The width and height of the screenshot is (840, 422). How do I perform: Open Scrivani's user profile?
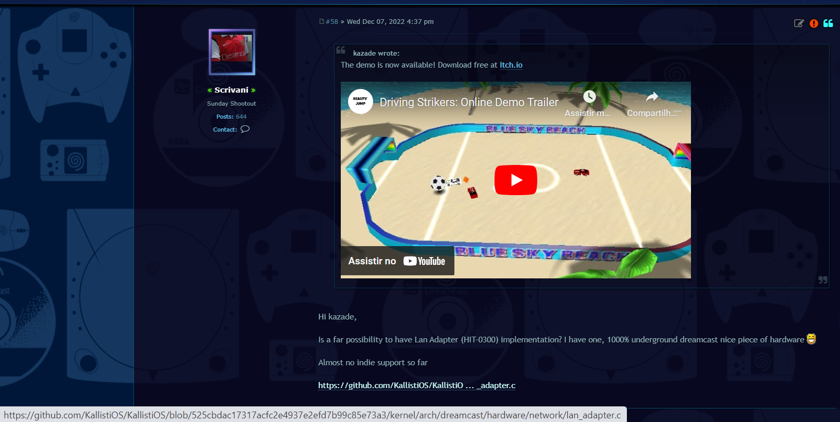pos(231,90)
